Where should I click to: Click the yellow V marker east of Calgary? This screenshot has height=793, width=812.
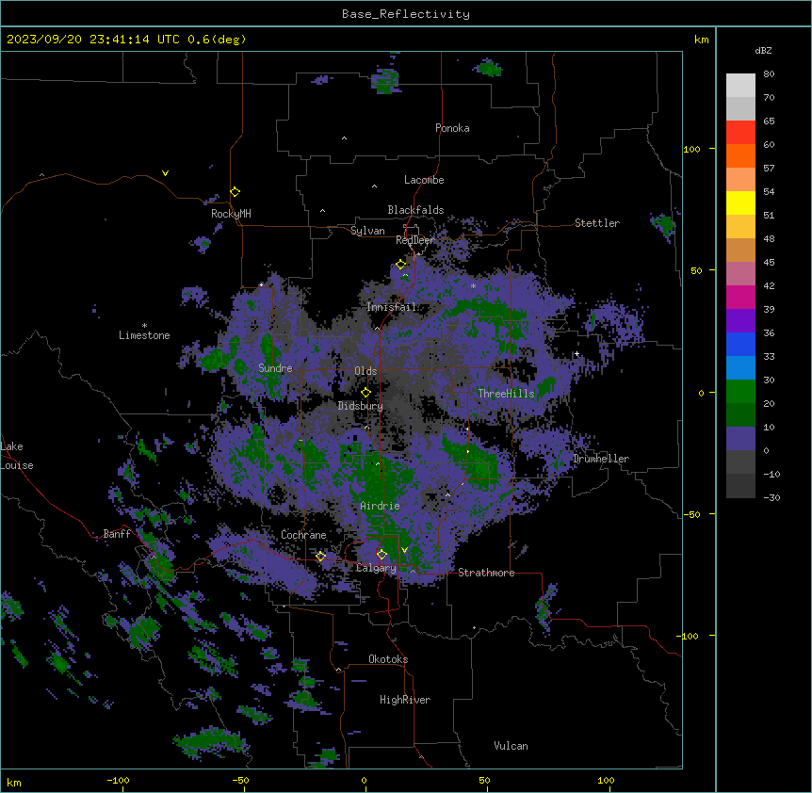tap(404, 550)
